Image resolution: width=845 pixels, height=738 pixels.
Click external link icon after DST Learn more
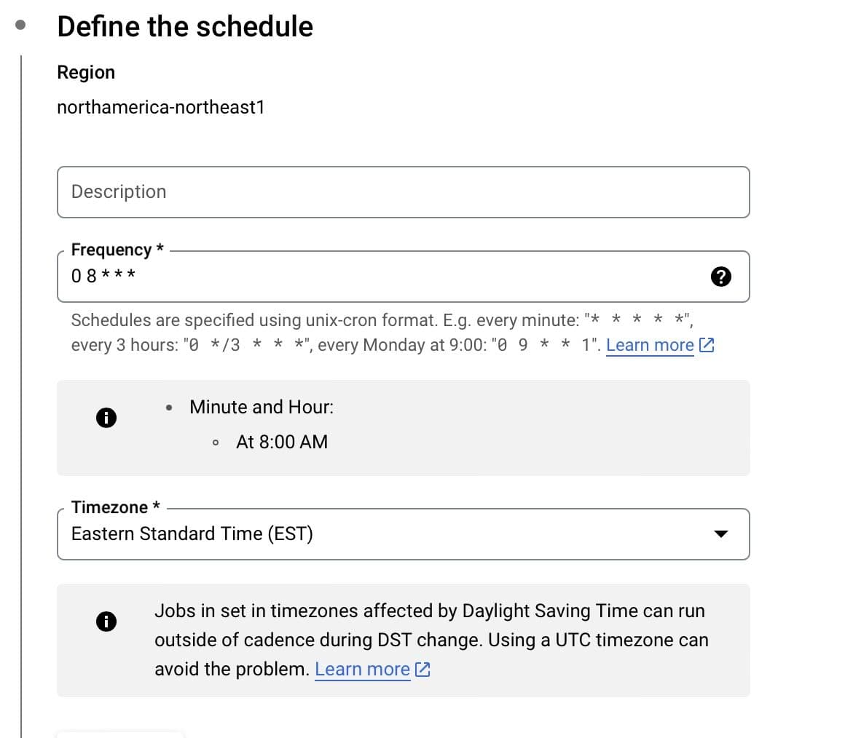422,670
